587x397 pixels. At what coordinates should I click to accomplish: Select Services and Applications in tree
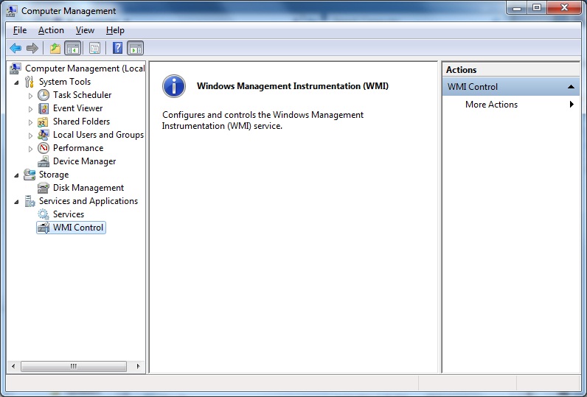point(88,201)
